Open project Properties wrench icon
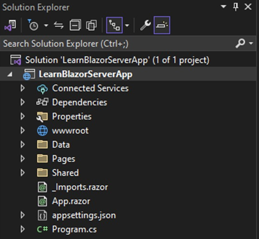The width and height of the screenshot is (259, 239). 145,25
